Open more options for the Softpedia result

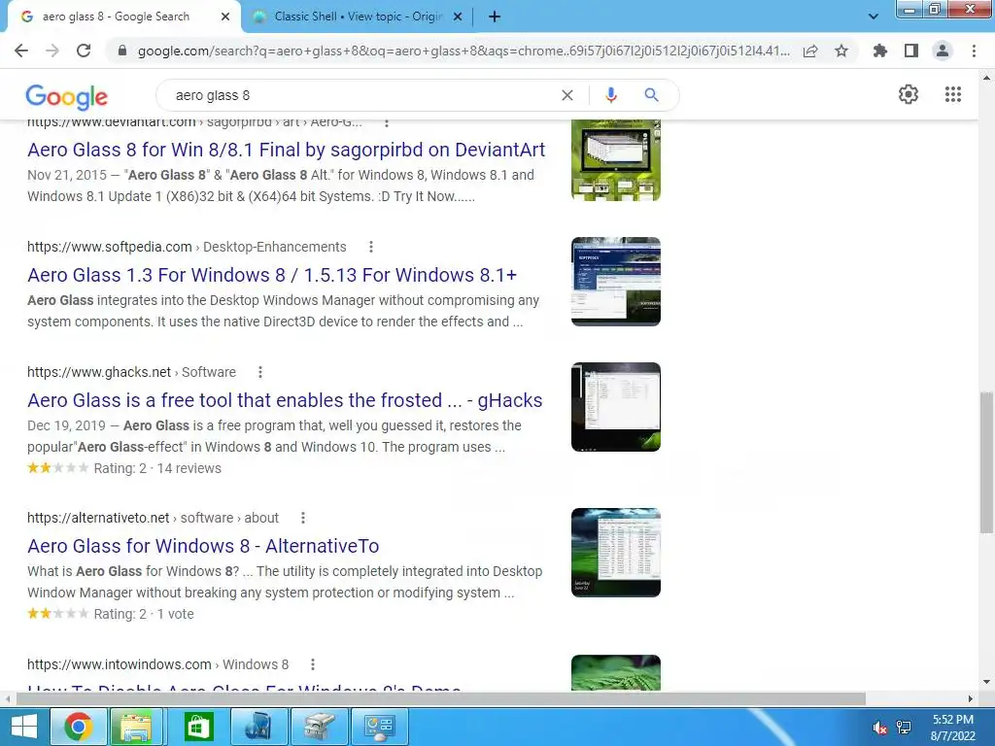click(x=371, y=247)
